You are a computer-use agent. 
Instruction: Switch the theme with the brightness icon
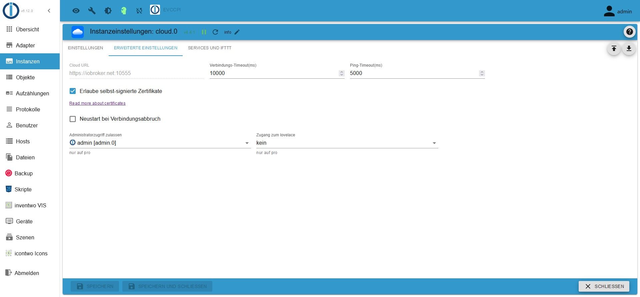108,11
